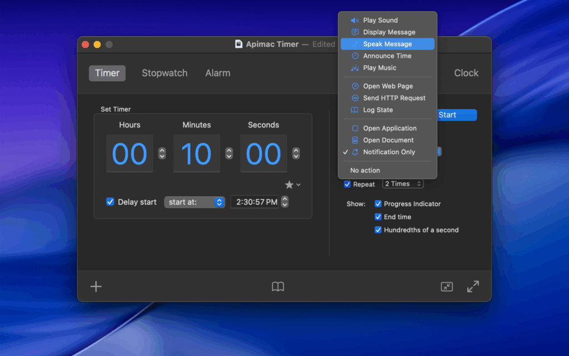The image size is (569, 356).
Task: Click the compact window mode icon
Action: (x=446, y=286)
